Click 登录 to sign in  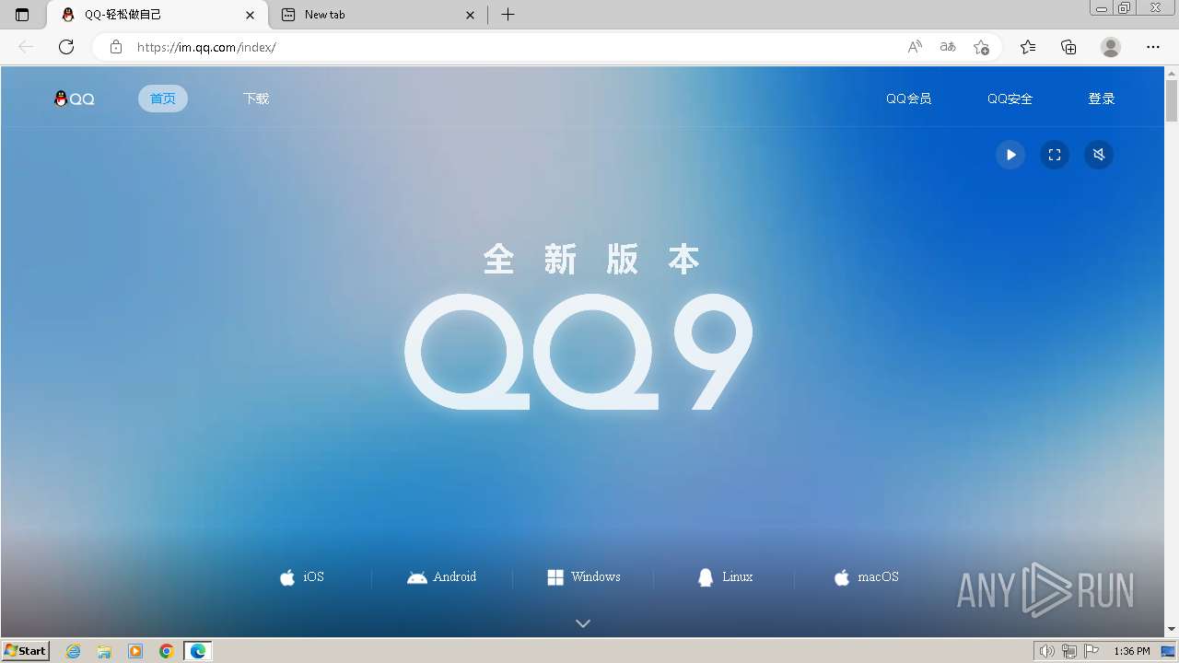pos(1102,99)
